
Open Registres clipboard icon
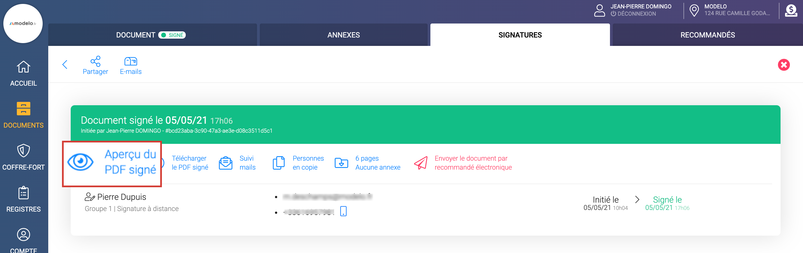tap(23, 193)
